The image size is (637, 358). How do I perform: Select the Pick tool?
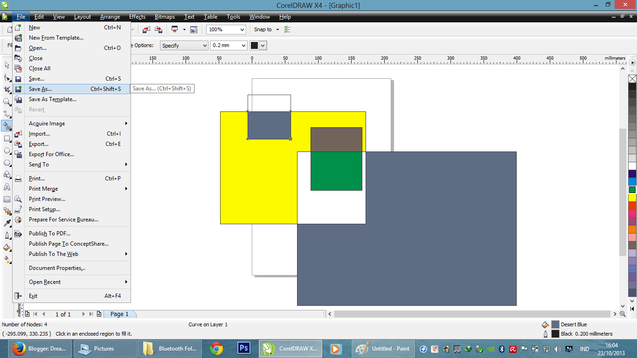click(x=7, y=65)
